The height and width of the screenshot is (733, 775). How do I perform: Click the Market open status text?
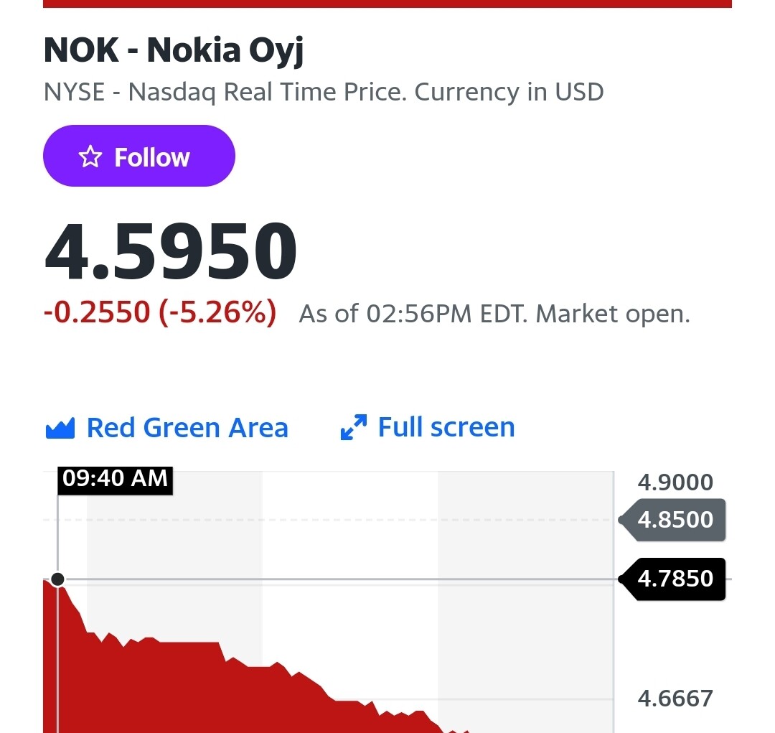(x=612, y=314)
